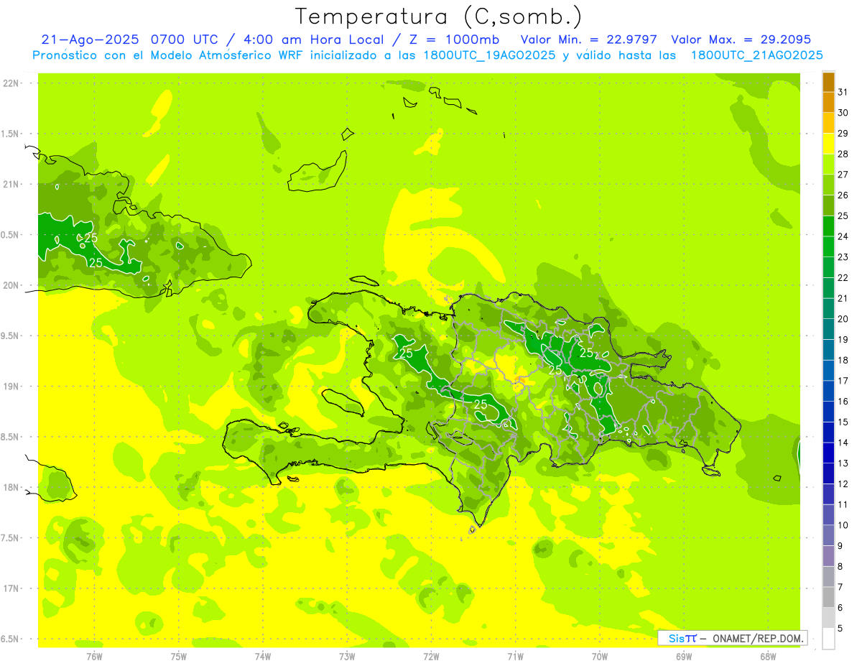Click the "72W" longitude label
Viewport: 862px width, 666px height.
pyautogui.click(x=431, y=656)
